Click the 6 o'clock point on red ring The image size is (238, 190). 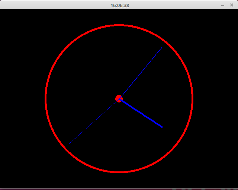point(119,172)
